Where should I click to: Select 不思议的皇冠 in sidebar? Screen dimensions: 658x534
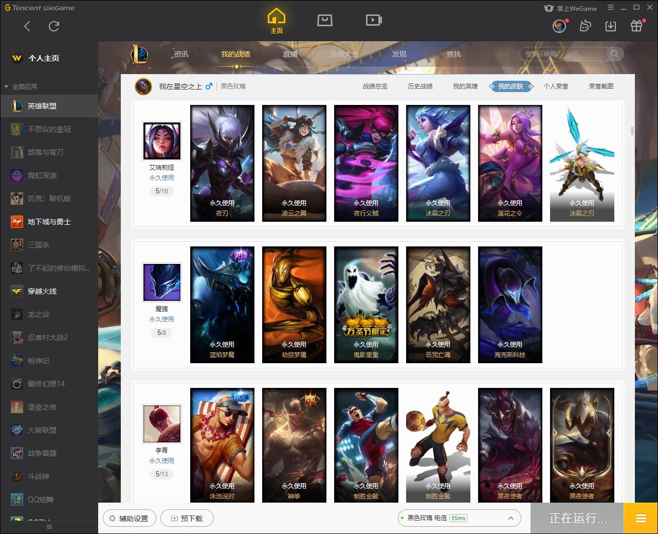(49, 129)
